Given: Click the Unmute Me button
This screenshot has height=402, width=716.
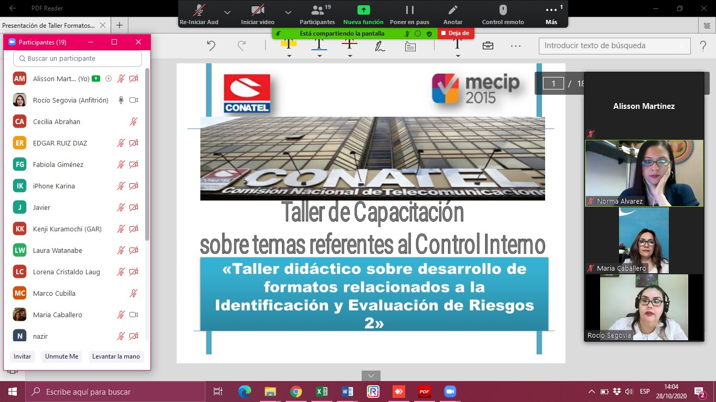Looking at the screenshot, I should (61, 356).
